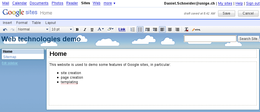Open the text color picker

pos(101,29)
